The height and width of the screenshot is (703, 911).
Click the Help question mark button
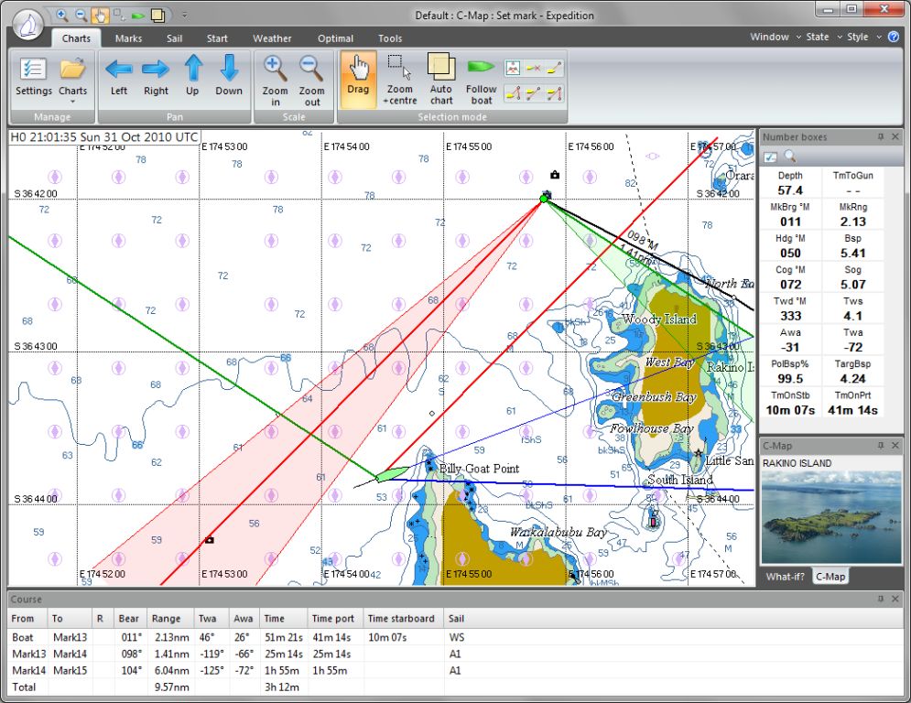[893, 38]
